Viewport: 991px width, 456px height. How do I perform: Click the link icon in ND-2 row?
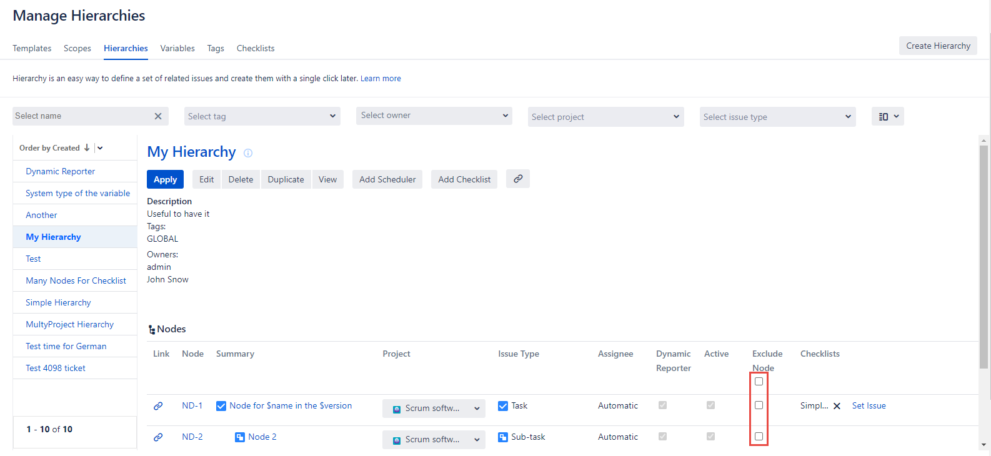pyautogui.click(x=158, y=437)
